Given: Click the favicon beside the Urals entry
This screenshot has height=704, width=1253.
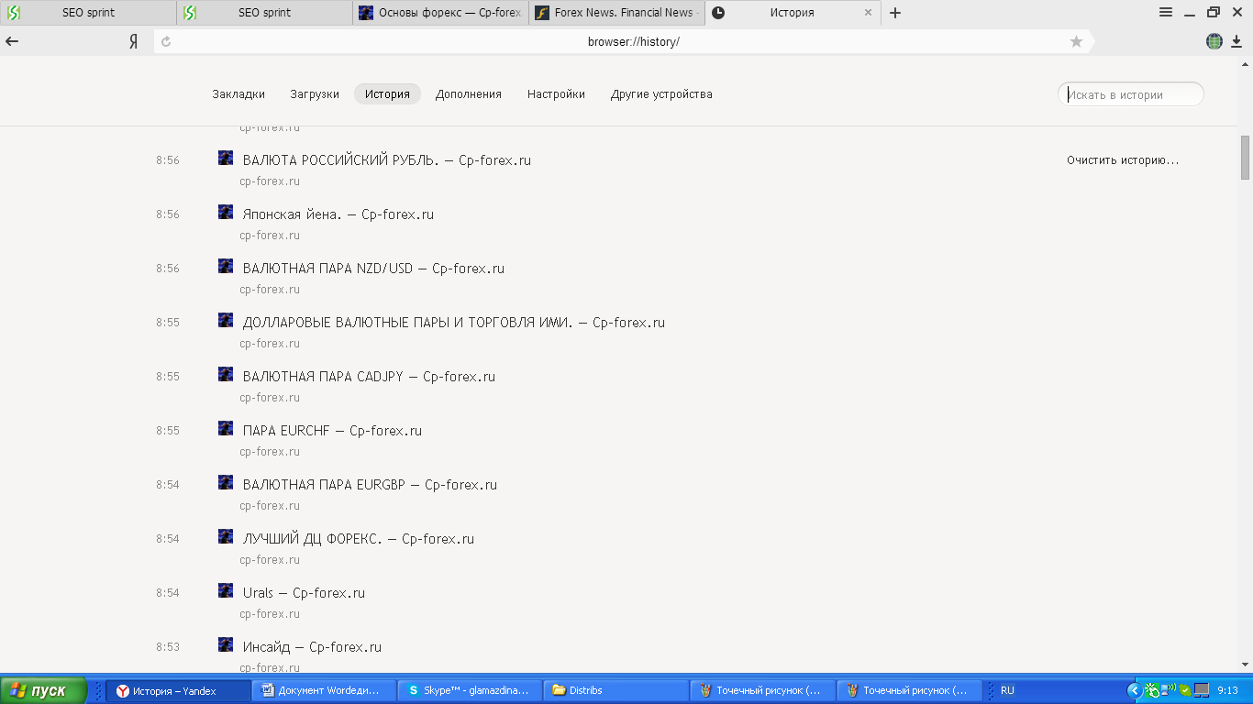Looking at the screenshot, I should click(226, 591).
